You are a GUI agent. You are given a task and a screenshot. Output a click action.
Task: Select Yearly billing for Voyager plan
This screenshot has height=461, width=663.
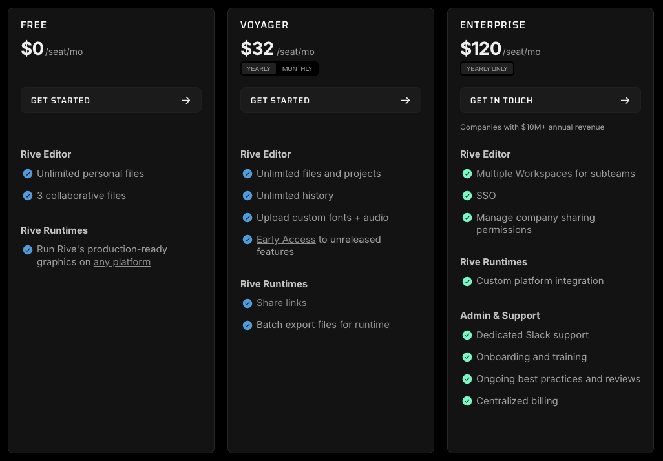tap(258, 69)
